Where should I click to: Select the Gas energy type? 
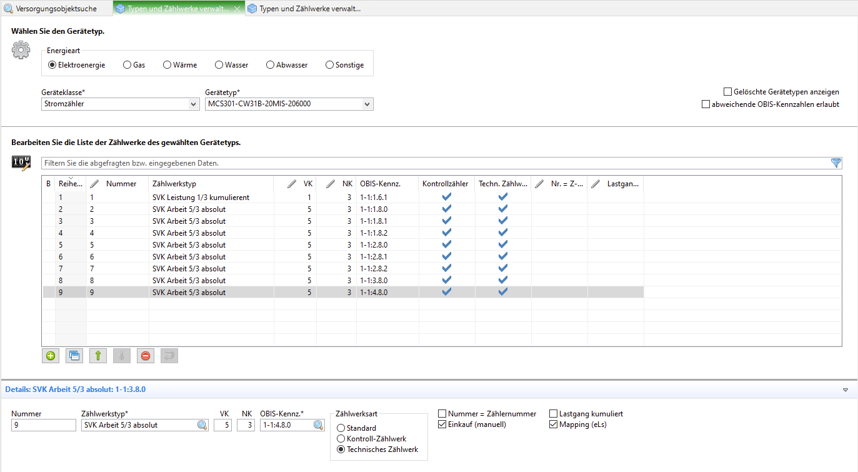127,65
